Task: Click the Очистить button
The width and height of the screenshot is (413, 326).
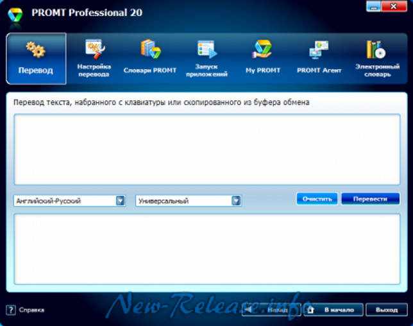Action: (x=317, y=199)
